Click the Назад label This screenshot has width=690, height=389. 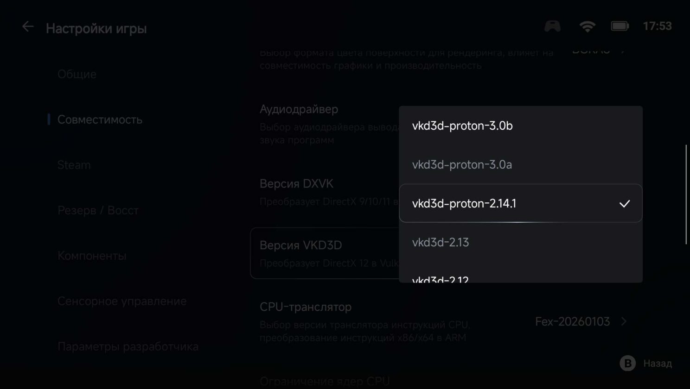657,364
